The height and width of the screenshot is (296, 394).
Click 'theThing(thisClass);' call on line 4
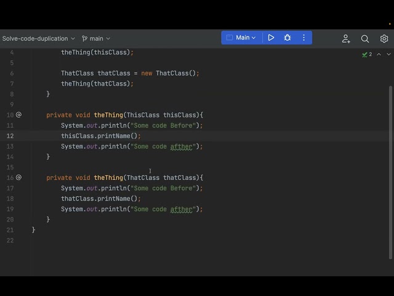97,52
